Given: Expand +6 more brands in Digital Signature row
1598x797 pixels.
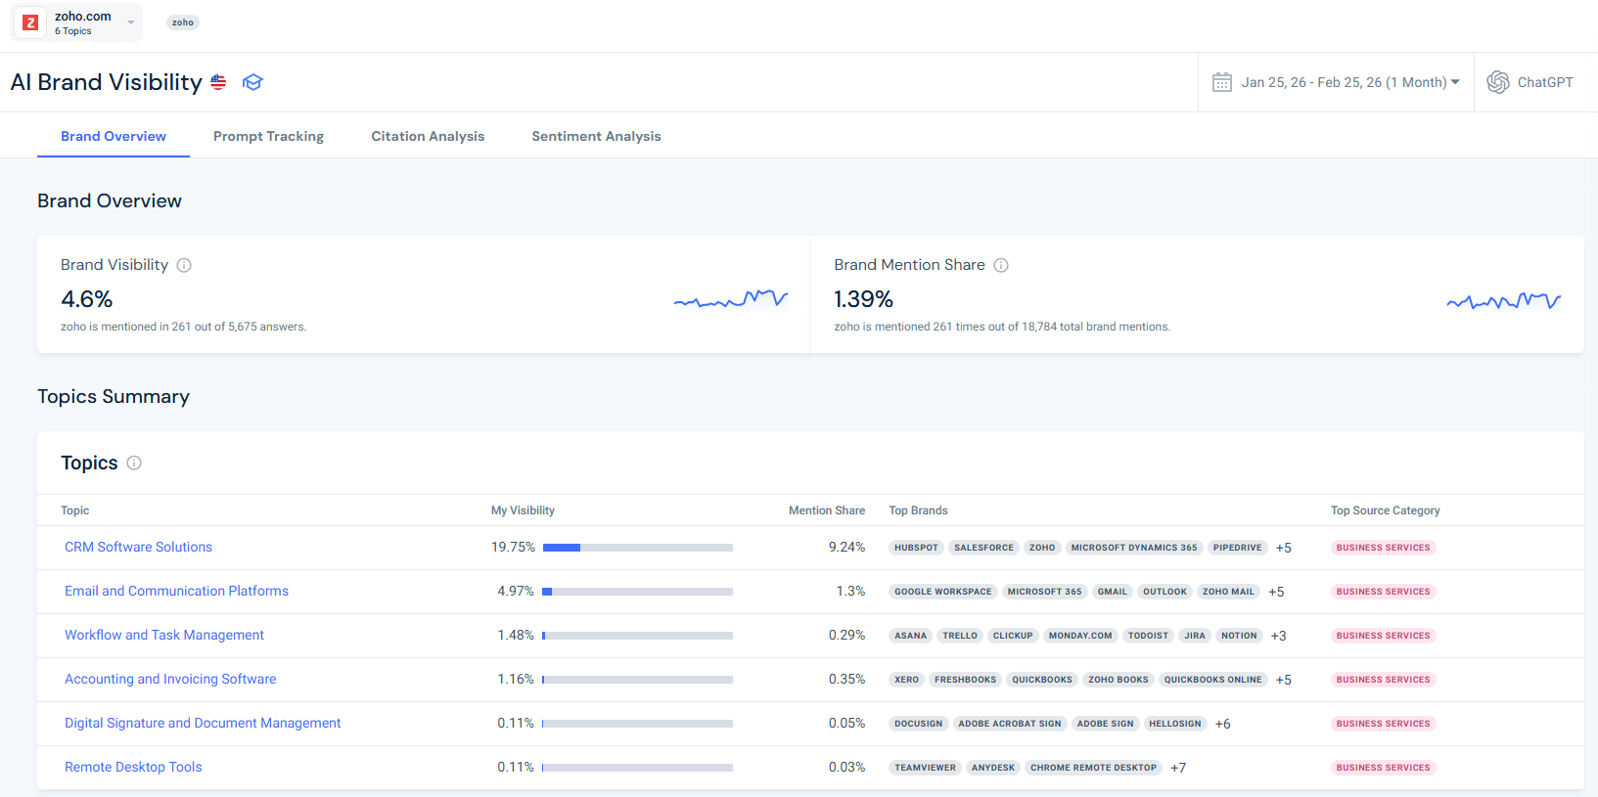Looking at the screenshot, I should tap(1222, 724).
